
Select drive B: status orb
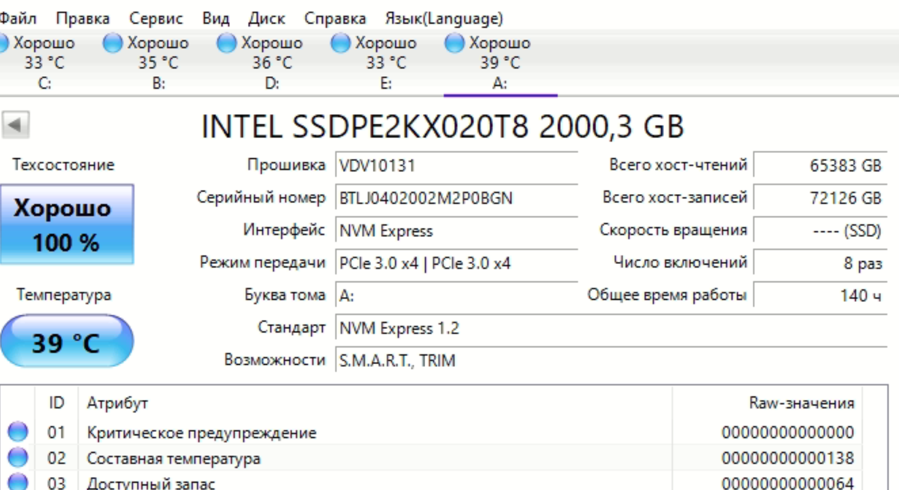coord(113,43)
